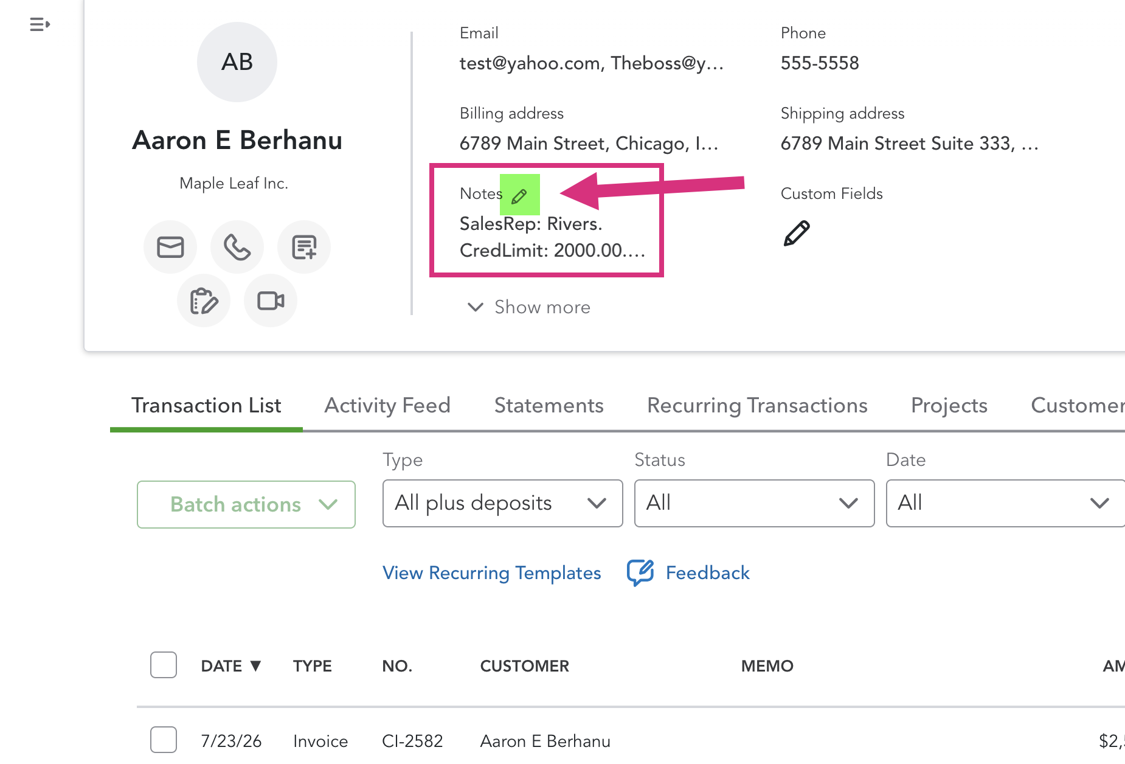Open the Projects tab

pyautogui.click(x=949, y=405)
